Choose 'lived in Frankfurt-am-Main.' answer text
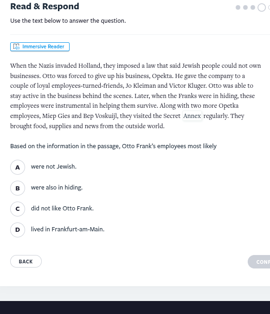This screenshot has width=270, height=314. [68, 229]
